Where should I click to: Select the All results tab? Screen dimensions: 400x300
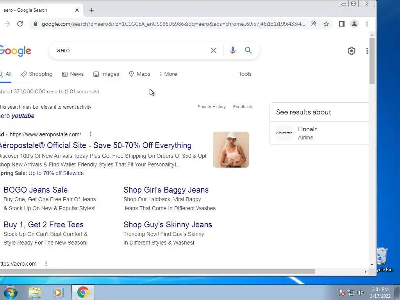pyautogui.click(x=5, y=74)
